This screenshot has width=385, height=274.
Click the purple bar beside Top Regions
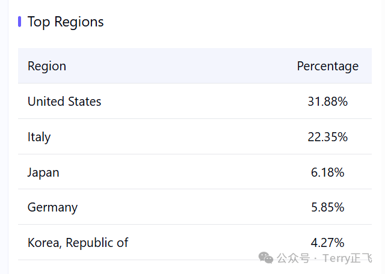click(20, 22)
